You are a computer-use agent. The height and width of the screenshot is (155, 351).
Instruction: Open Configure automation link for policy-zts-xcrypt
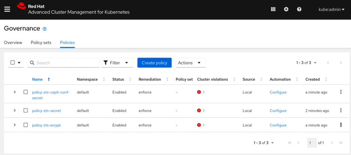278,125
